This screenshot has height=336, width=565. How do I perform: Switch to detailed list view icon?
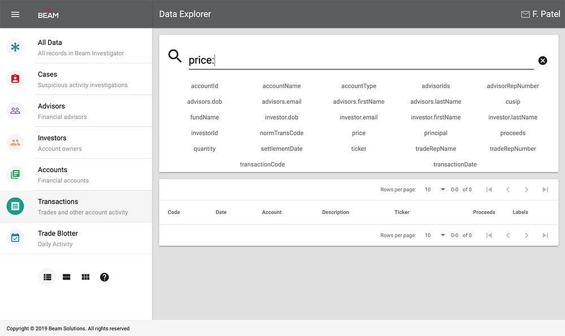47,277
